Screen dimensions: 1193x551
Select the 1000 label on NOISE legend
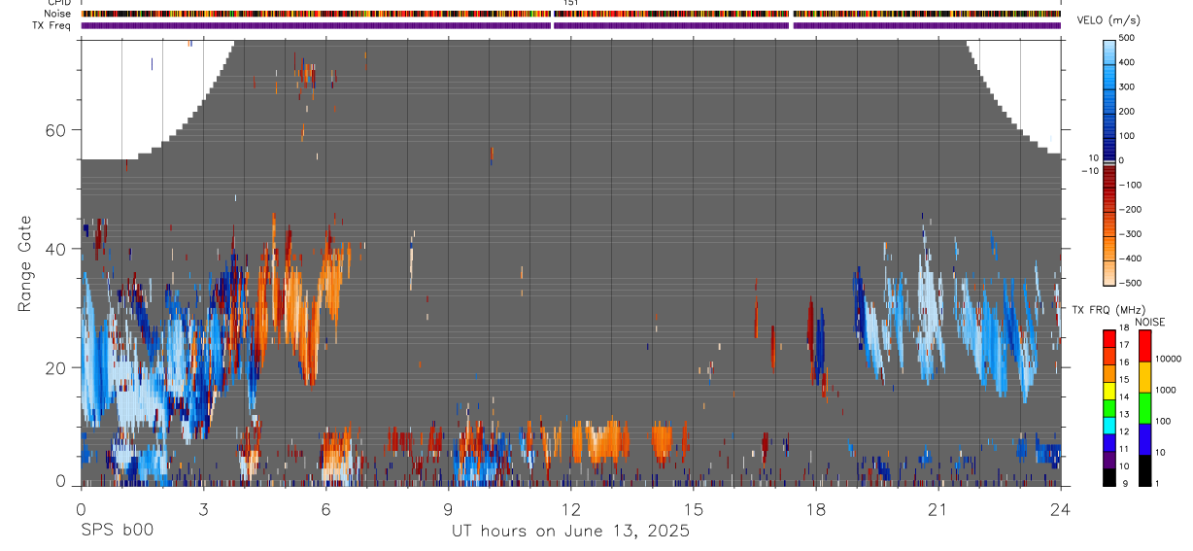[x=1166, y=391]
